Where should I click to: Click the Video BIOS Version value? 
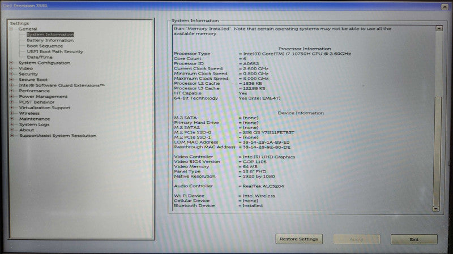(254, 162)
